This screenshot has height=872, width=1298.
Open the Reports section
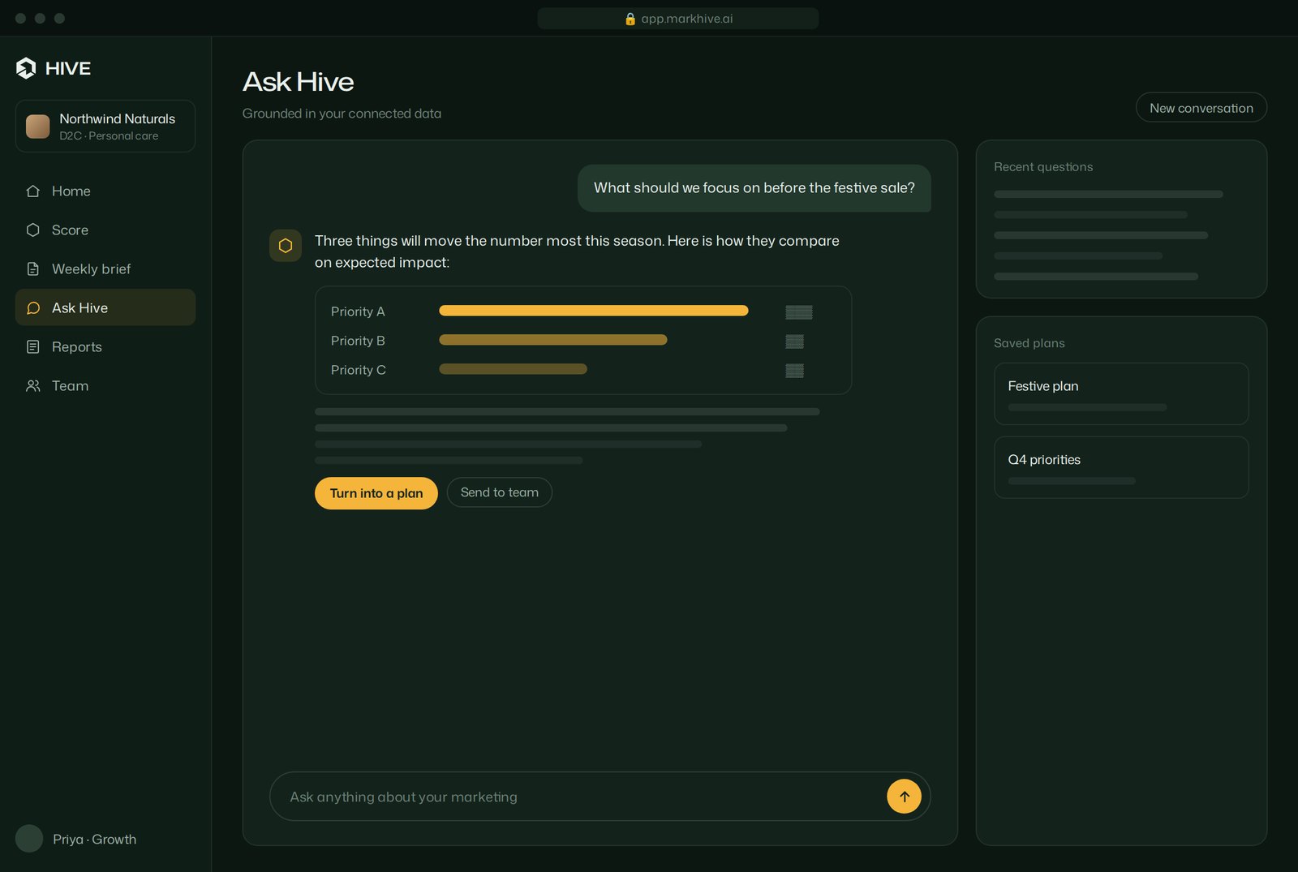pyautogui.click(x=105, y=347)
